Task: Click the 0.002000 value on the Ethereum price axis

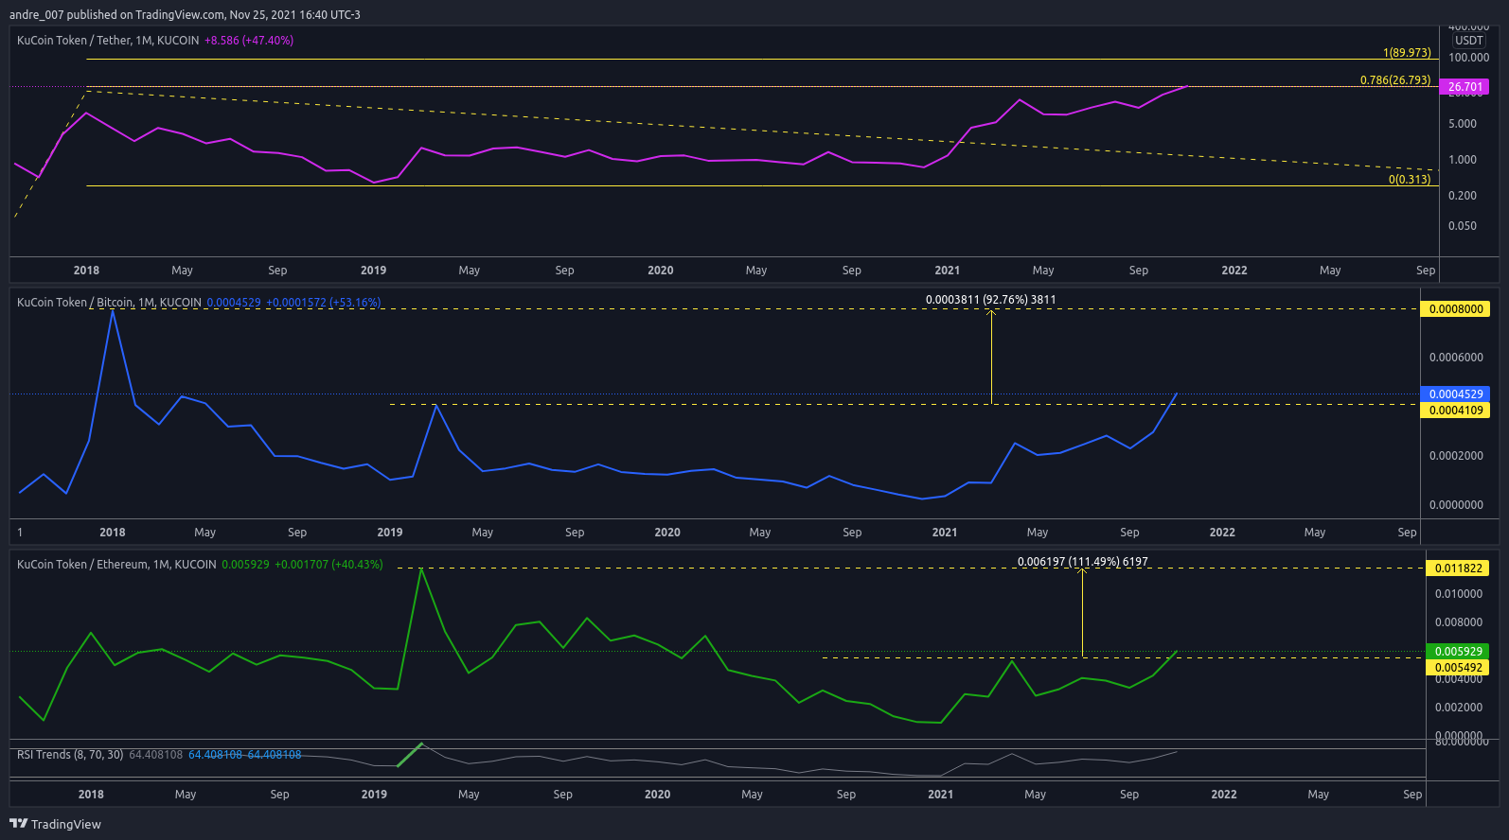Action: pos(1459,708)
